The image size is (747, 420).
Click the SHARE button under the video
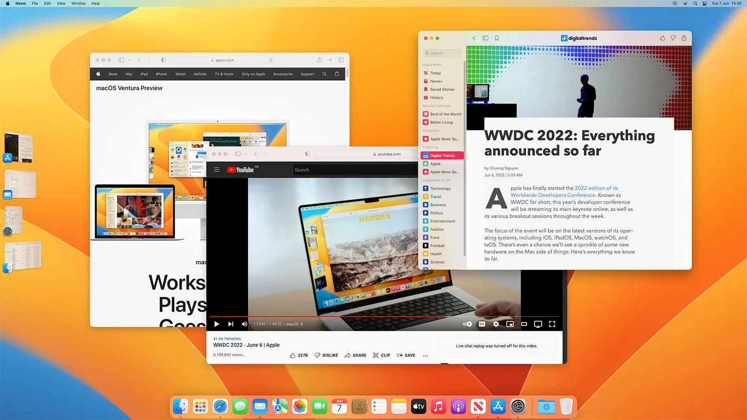355,355
